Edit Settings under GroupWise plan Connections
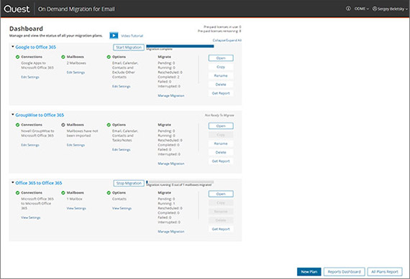 point(30,145)
